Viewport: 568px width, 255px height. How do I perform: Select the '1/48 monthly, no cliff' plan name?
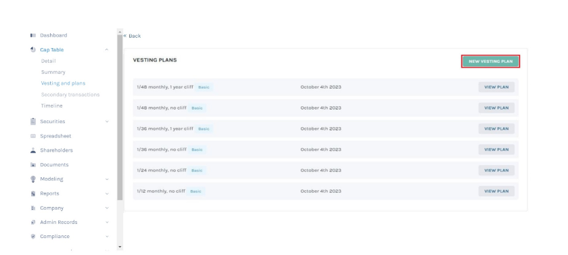[x=162, y=108]
